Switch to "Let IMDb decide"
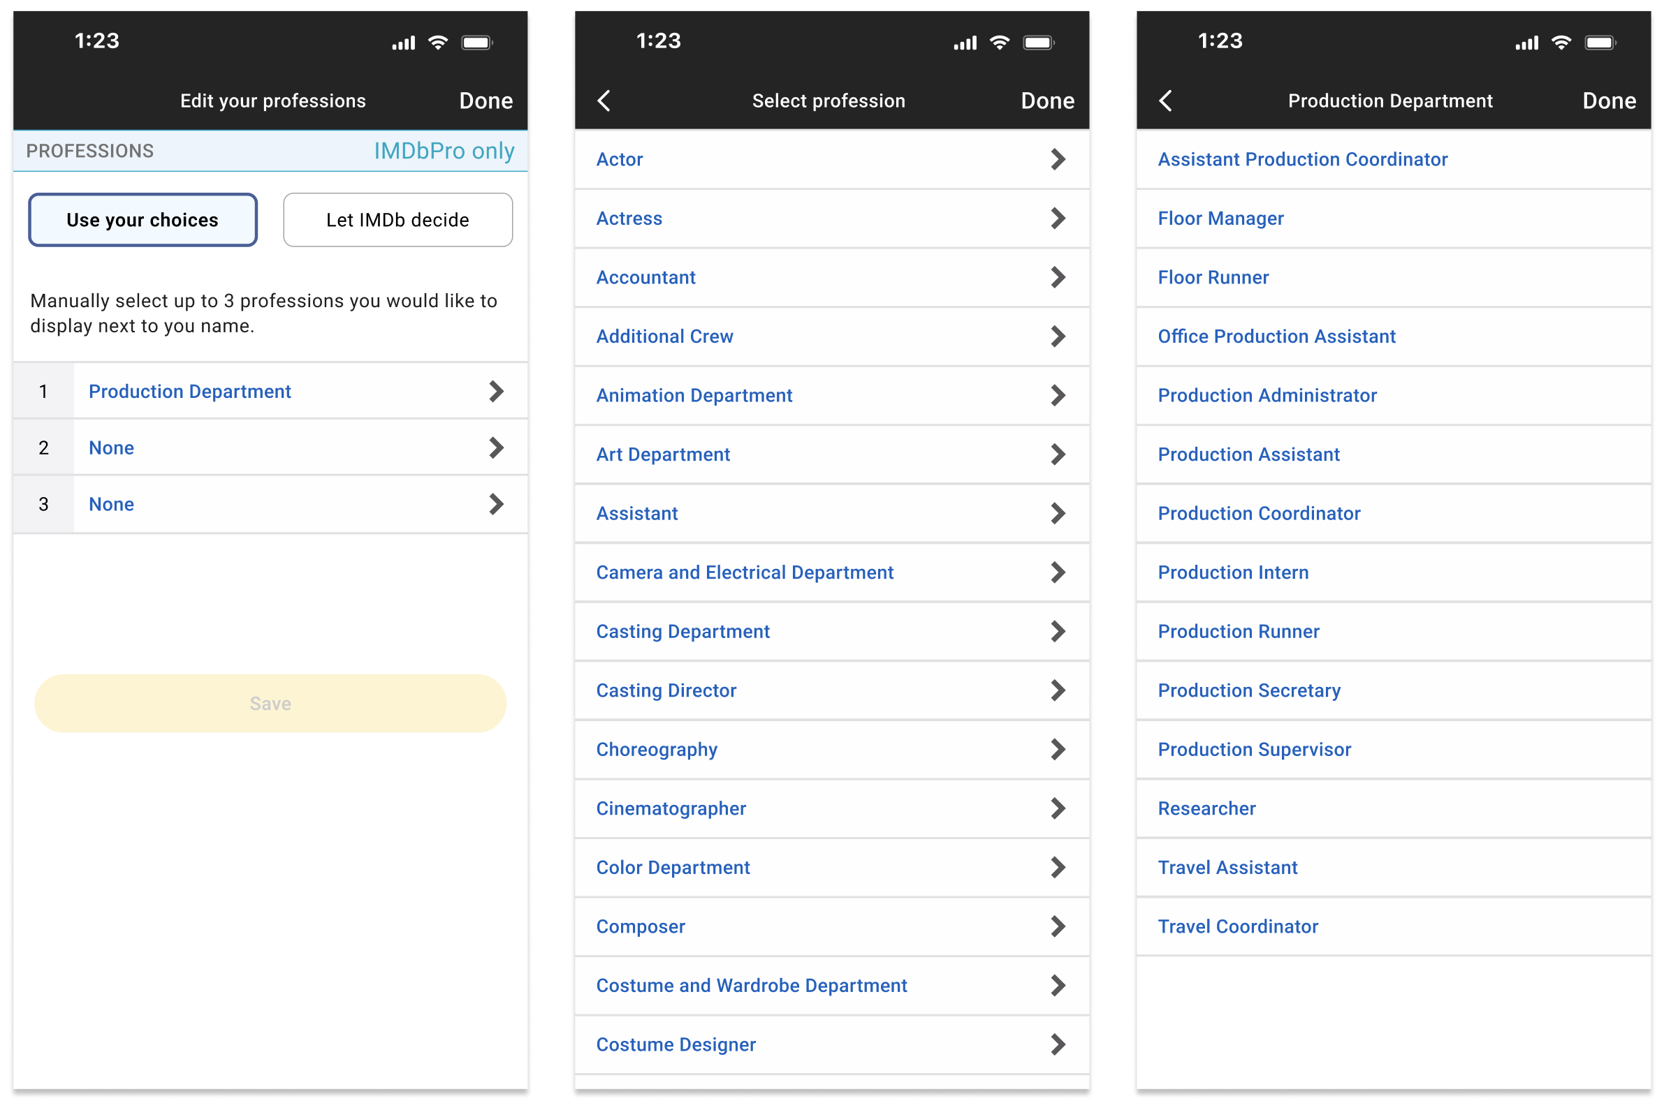Screen dimensions: 1664x1110 [x=397, y=219]
